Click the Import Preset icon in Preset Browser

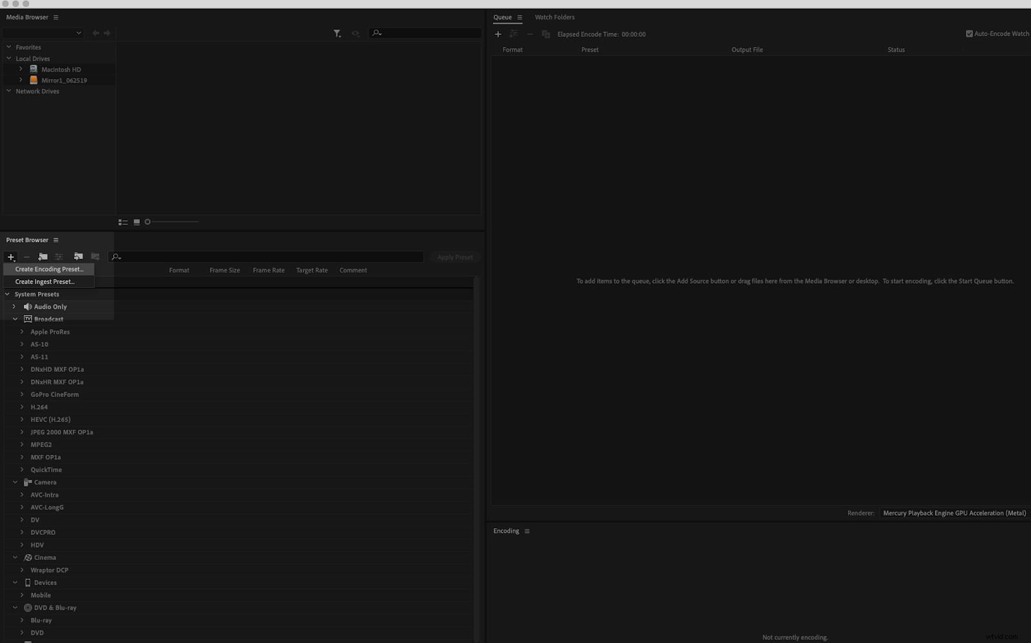coord(78,257)
